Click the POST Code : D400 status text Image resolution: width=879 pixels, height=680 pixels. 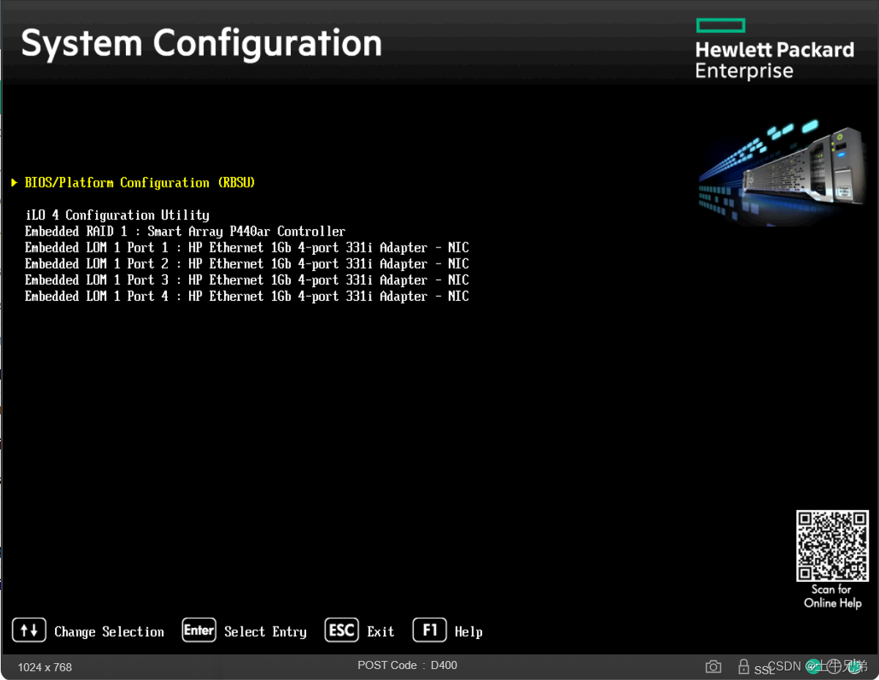click(407, 665)
